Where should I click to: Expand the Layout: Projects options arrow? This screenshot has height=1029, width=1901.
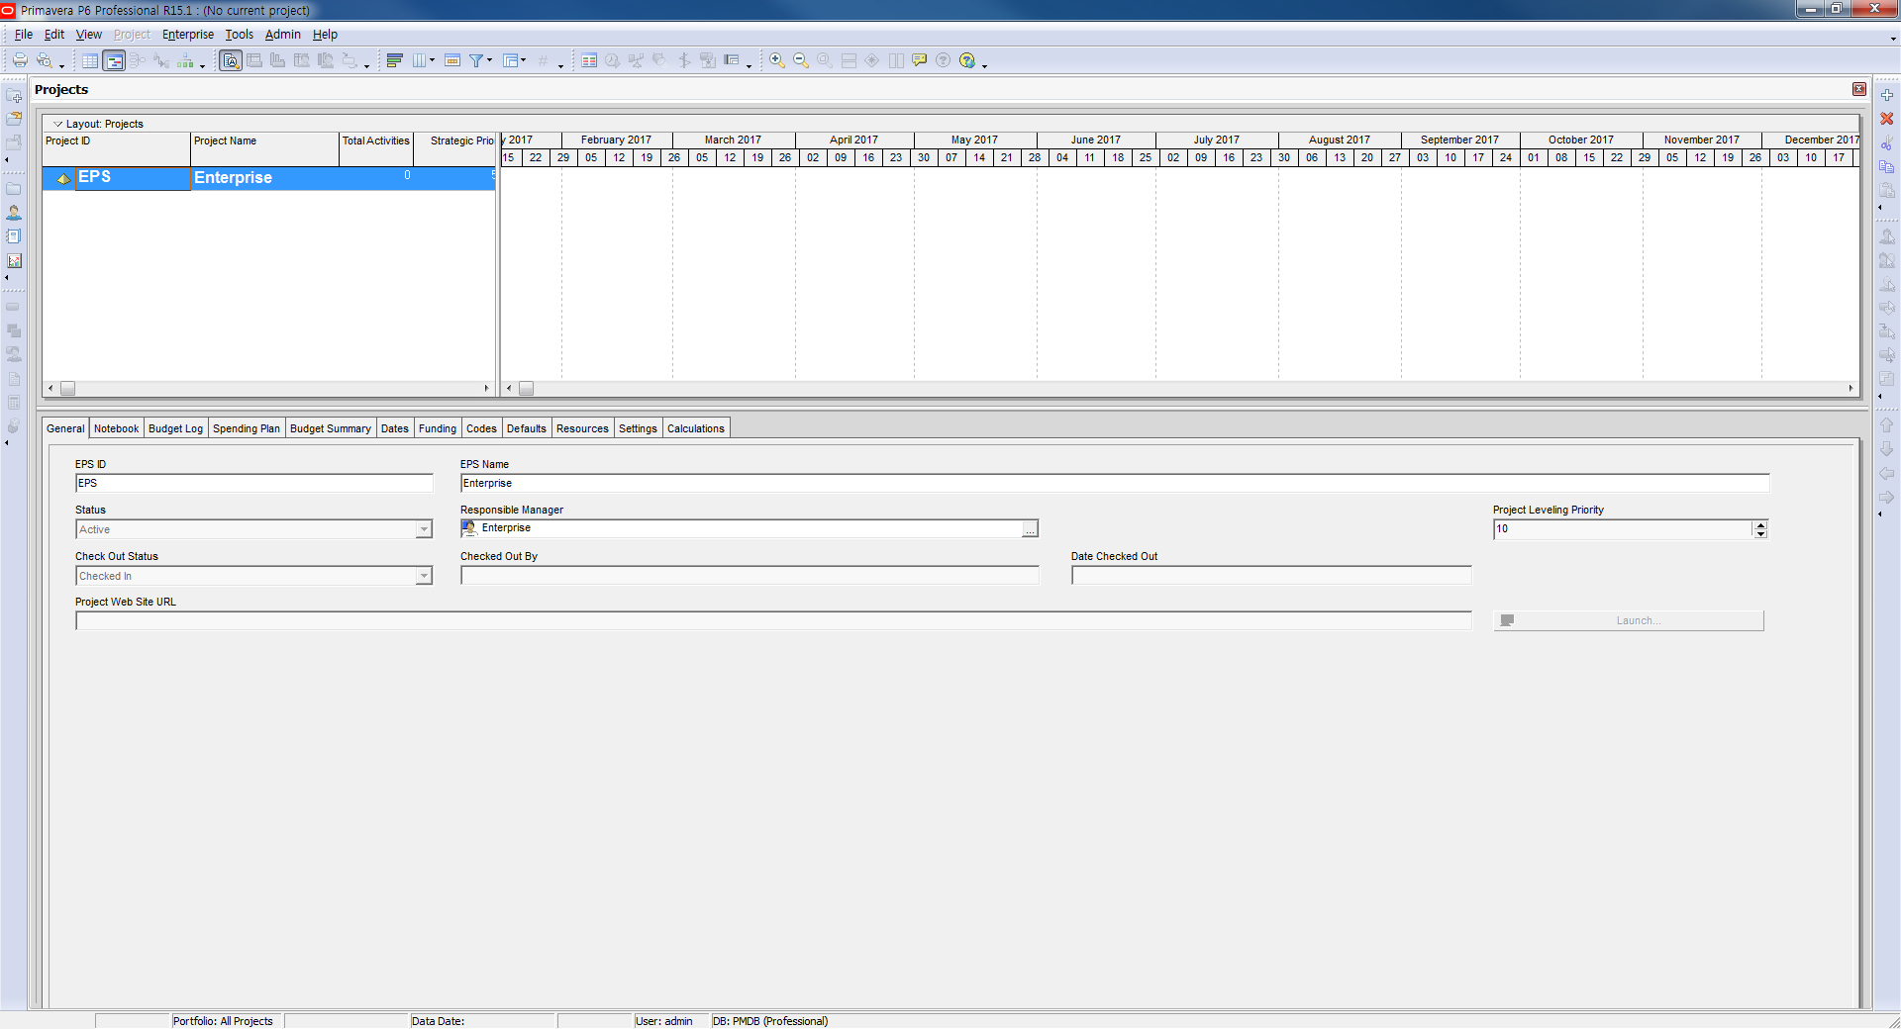[x=57, y=124]
